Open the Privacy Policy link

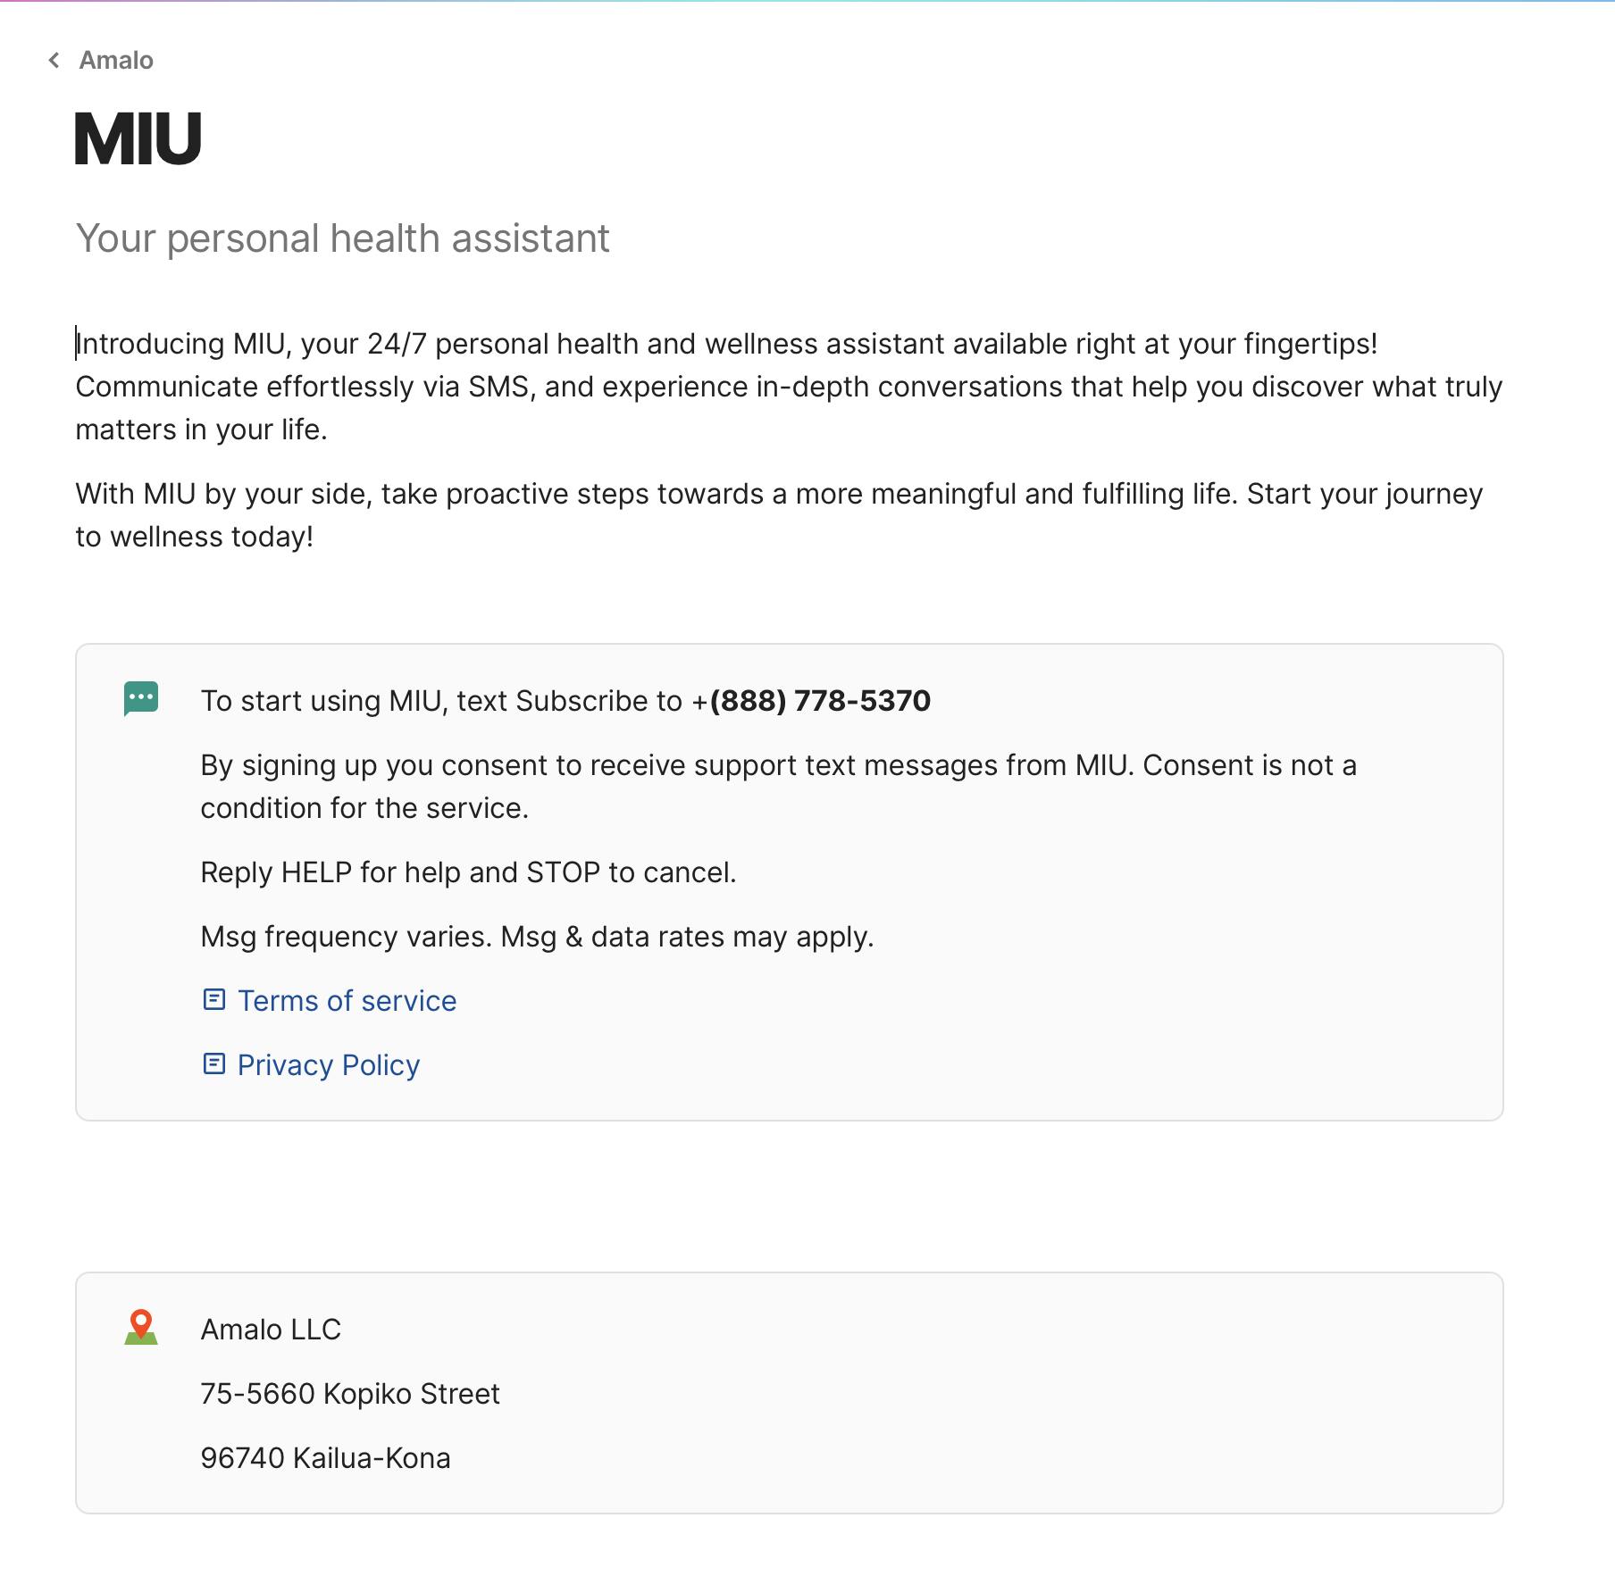(x=328, y=1065)
